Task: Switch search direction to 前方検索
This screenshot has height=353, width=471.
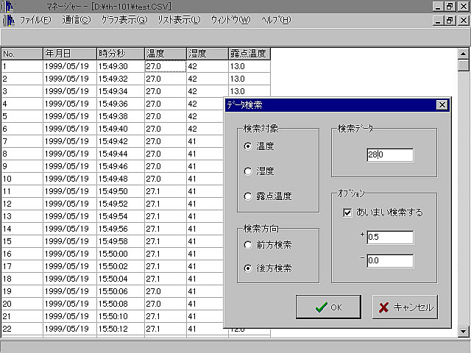Action: 248,244
